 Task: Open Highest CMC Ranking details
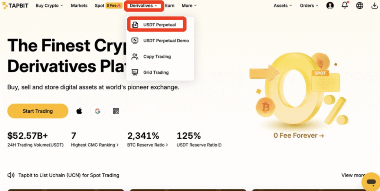(x=95, y=145)
